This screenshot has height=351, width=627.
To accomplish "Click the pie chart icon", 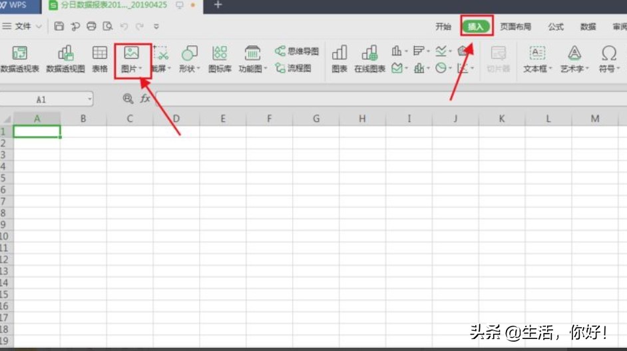I will (441, 68).
